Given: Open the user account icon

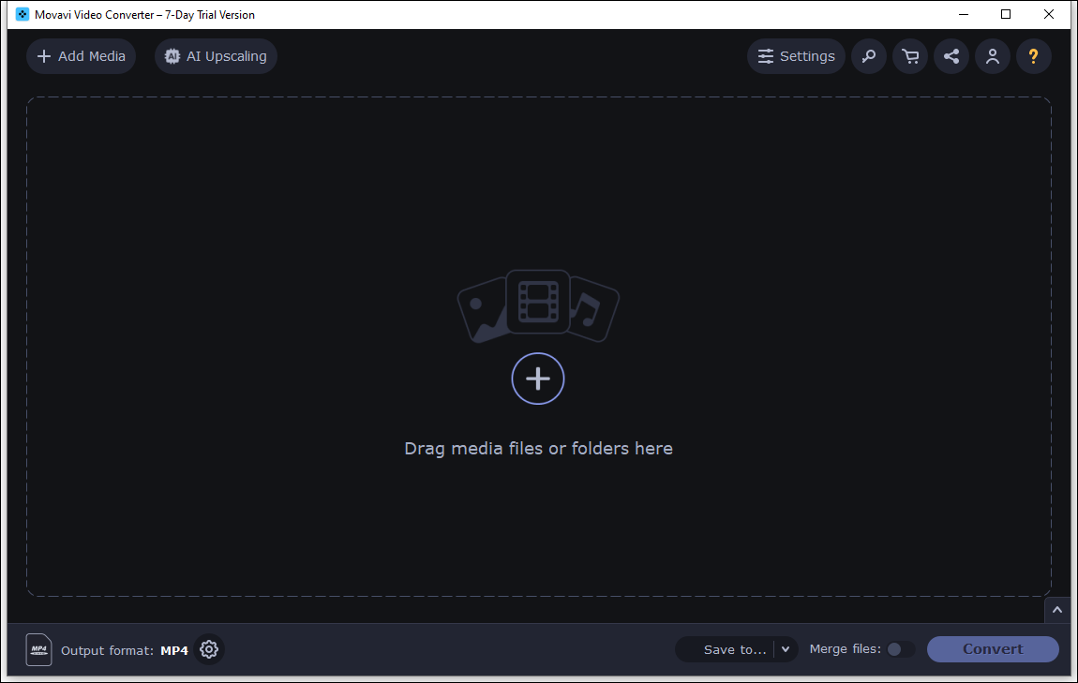Looking at the screenshot, I should [993, 56].
